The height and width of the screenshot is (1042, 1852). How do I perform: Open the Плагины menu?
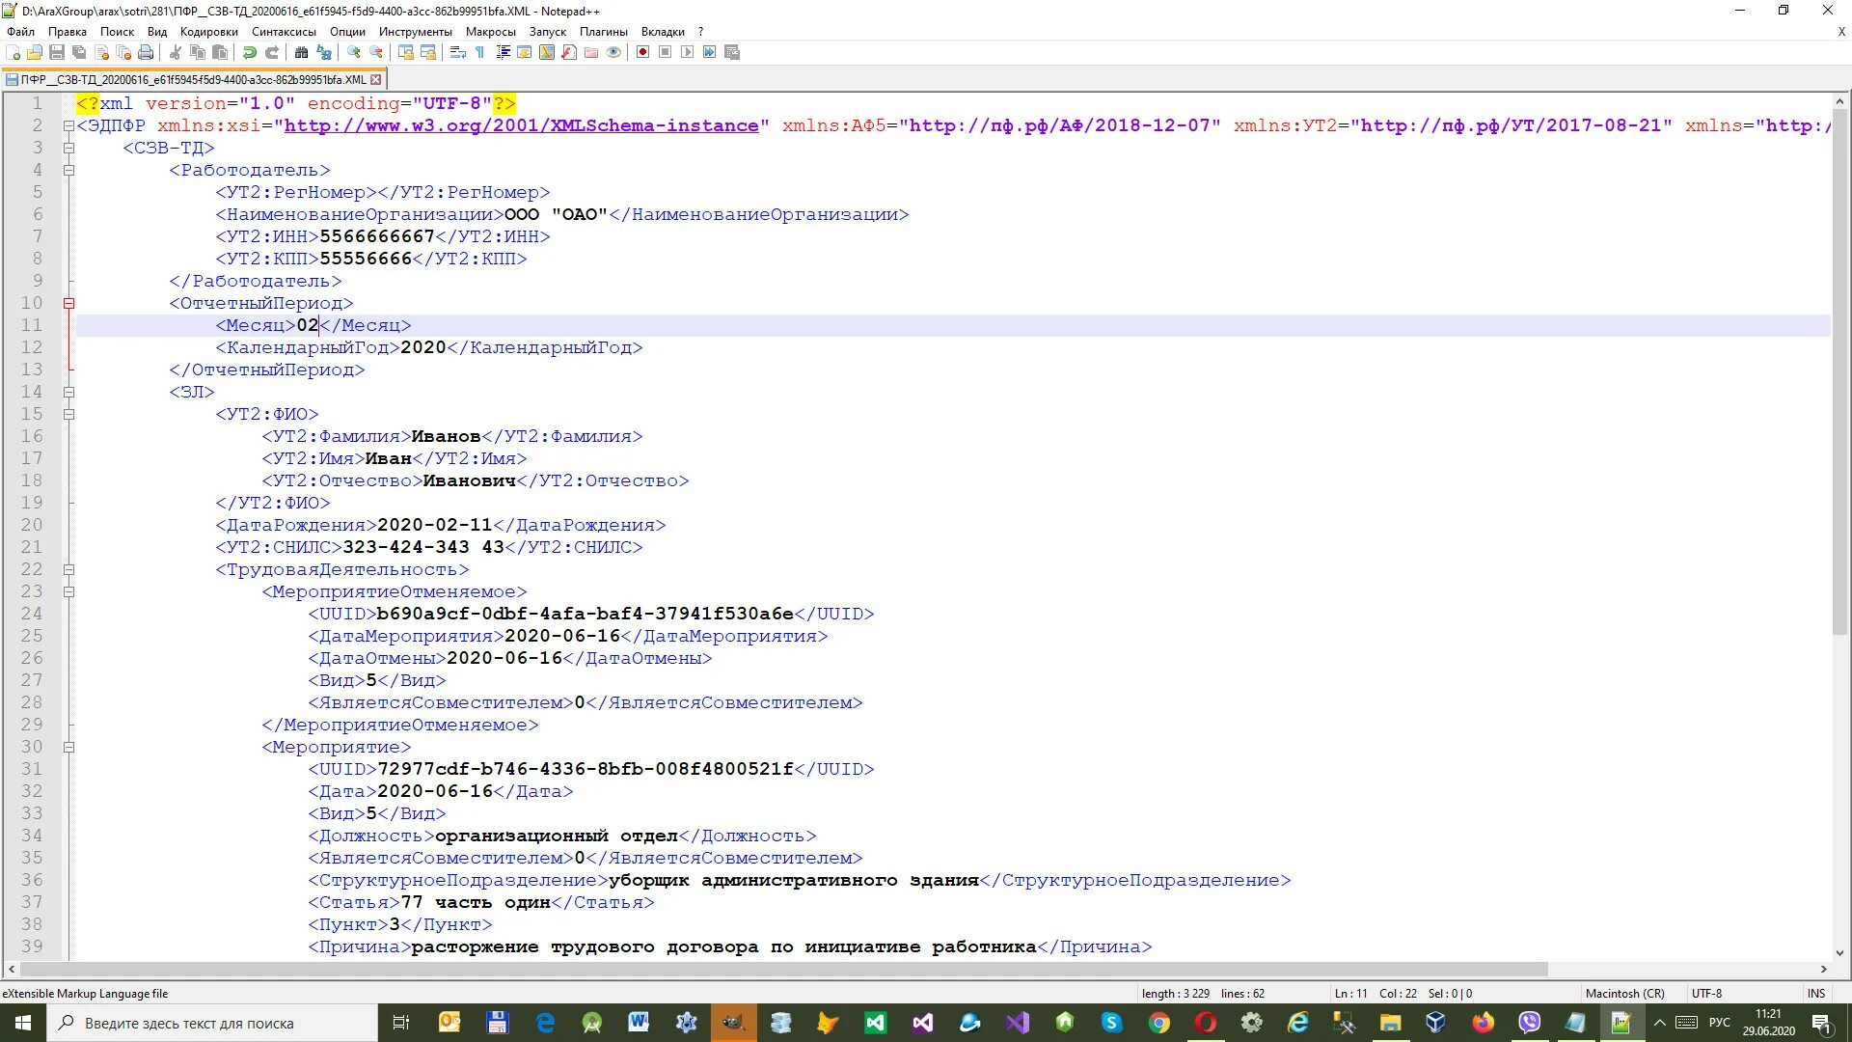coord(604,32)
